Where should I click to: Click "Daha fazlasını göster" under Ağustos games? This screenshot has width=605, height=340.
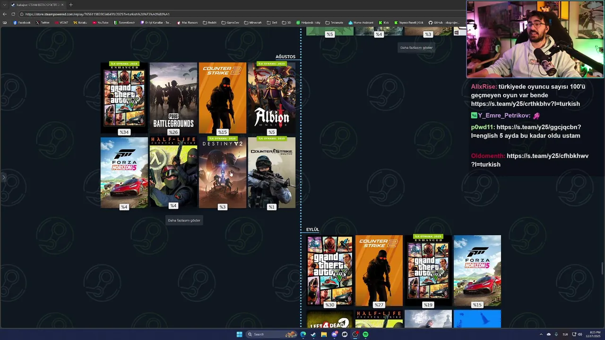[x=184, y=220]
